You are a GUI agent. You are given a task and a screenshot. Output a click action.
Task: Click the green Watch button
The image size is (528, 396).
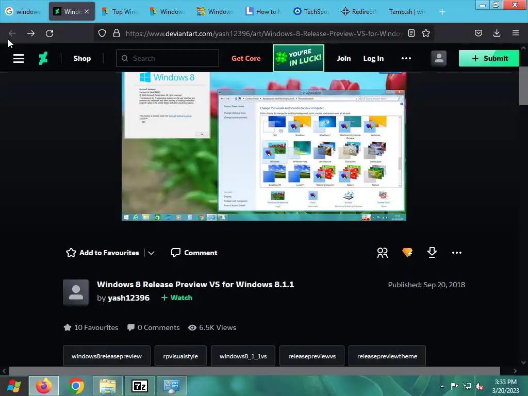pyautogui.click(x=177, y=298)
